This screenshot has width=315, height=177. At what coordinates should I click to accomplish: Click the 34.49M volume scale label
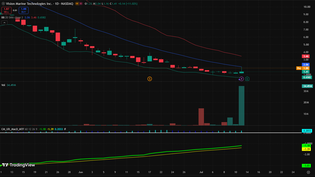307,86
